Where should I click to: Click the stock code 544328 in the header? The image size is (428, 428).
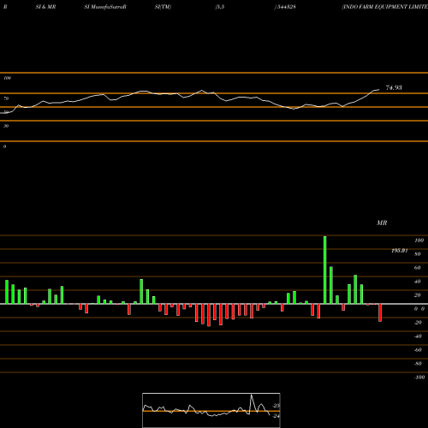[286, 7]
